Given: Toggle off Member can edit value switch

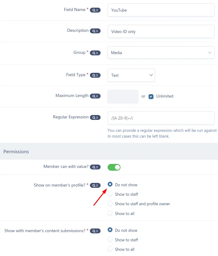Looking at the screenshot, I should (x=114, y=167).
